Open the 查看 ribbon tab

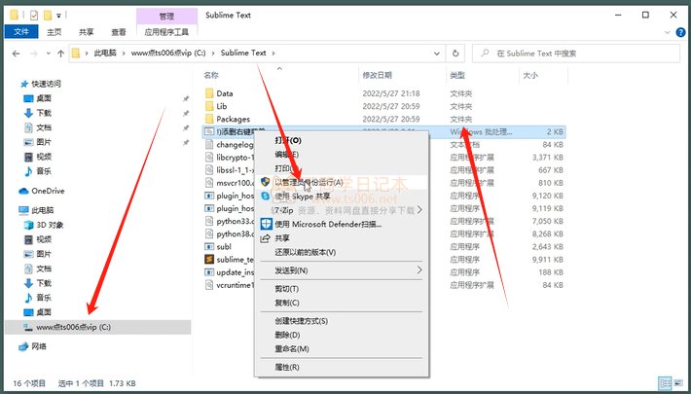119,32
